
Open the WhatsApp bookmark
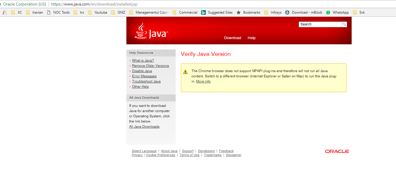point(337,12)
